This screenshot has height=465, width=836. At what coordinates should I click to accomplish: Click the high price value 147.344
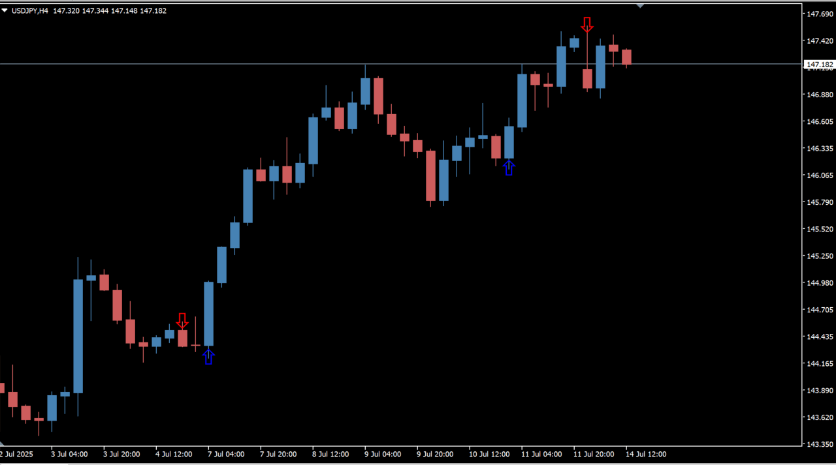95,11
